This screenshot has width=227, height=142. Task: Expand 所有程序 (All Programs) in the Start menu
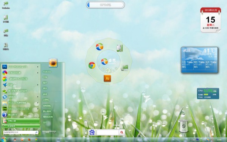[21, 126]
